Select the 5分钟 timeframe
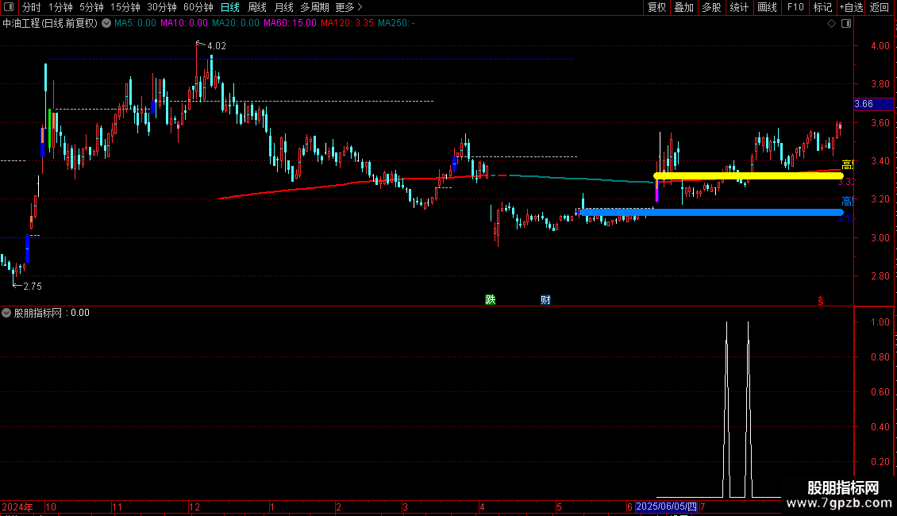Viewport: 897px width, 516px height. (91, 7)
